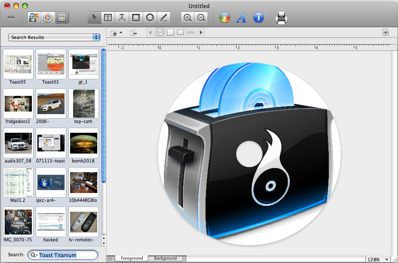Pick the rectangle shape tool

136,18
